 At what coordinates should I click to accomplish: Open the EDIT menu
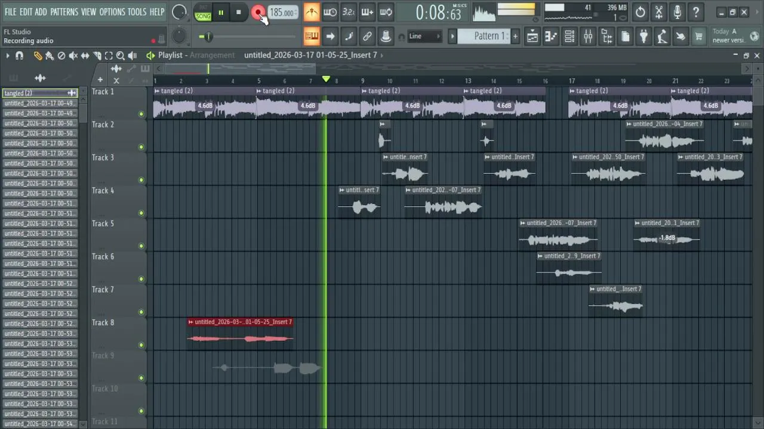coord(26,12)
